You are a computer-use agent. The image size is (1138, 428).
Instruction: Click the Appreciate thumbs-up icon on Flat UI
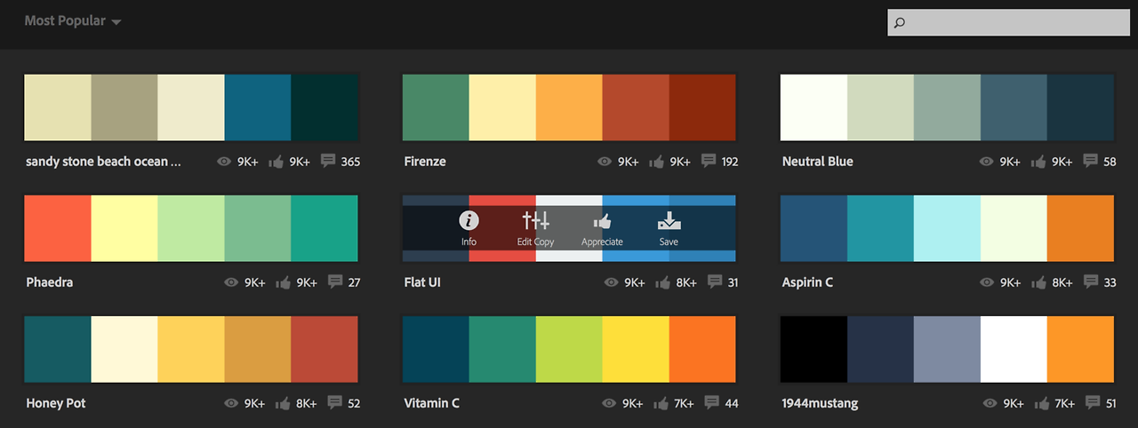(602, 221)
